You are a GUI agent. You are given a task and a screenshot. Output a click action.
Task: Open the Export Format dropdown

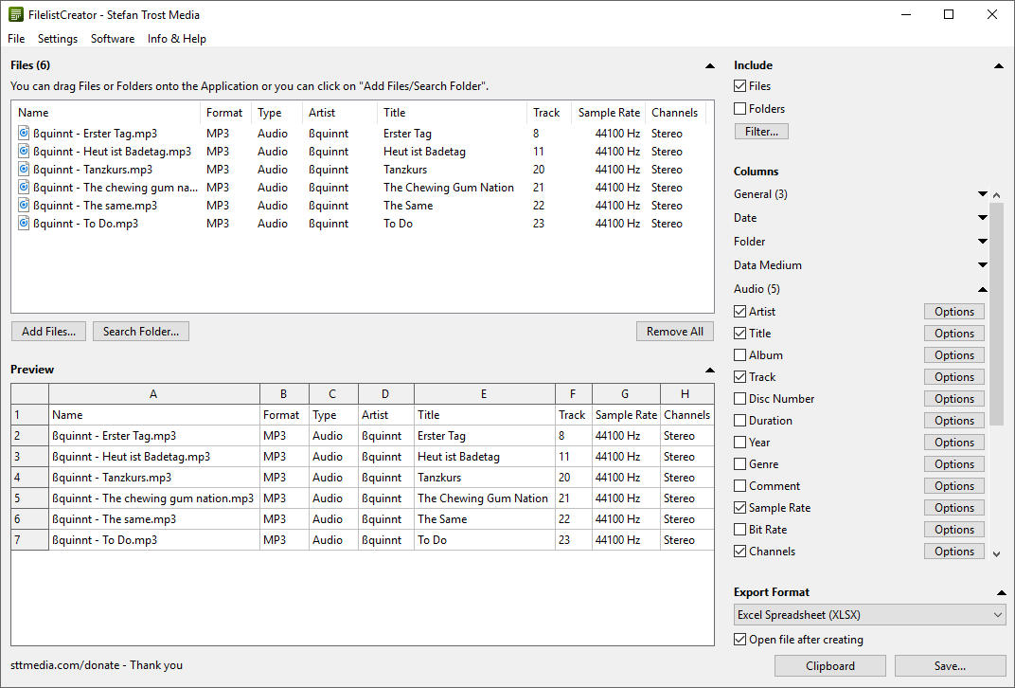(x=997, y=614)
